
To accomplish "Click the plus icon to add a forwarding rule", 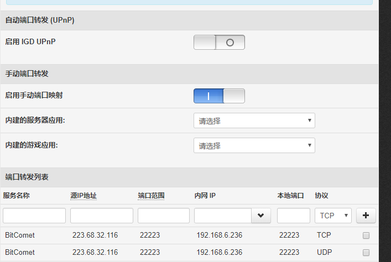I will 366,215.
